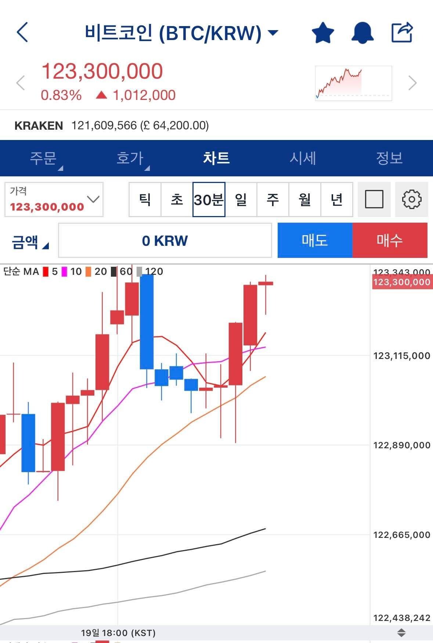Share the BTC/KRW chart
The image size is (433, 643).
tap(403, 32)
